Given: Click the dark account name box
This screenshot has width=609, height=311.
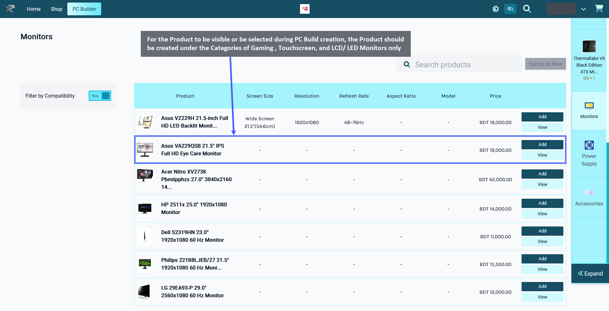Looking at the screenshot, I should [x=561, y=9].
